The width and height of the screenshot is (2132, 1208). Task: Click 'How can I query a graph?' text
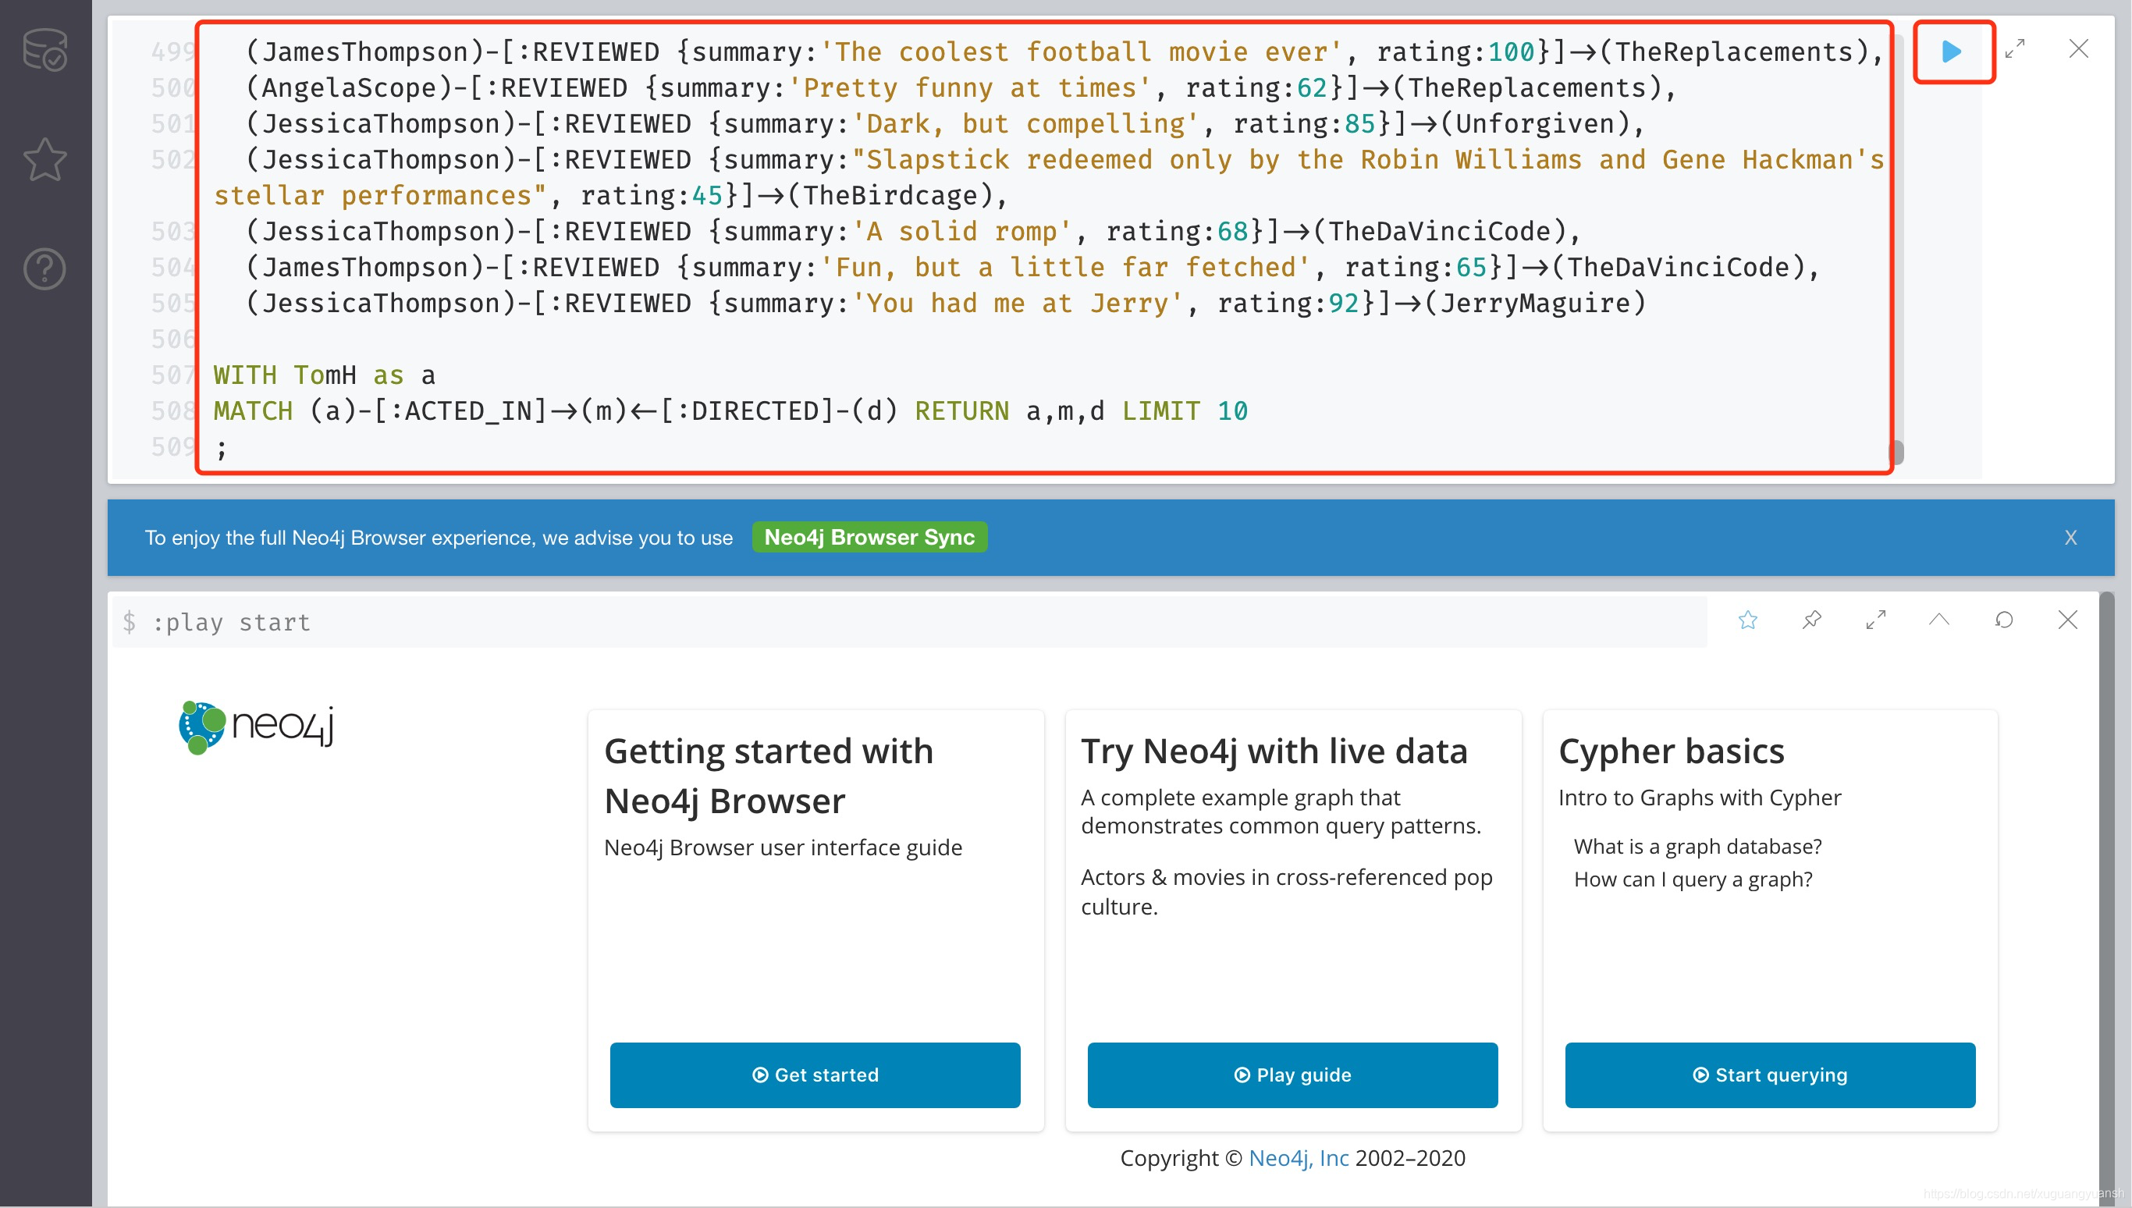(1693, 879)
